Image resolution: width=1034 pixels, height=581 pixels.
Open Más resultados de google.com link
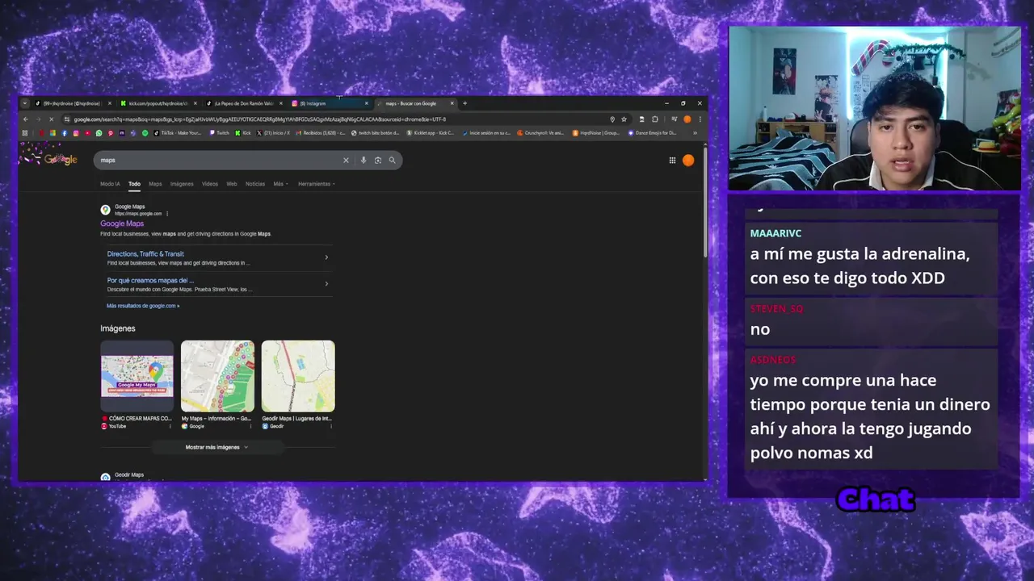click(x=143, y=306)
